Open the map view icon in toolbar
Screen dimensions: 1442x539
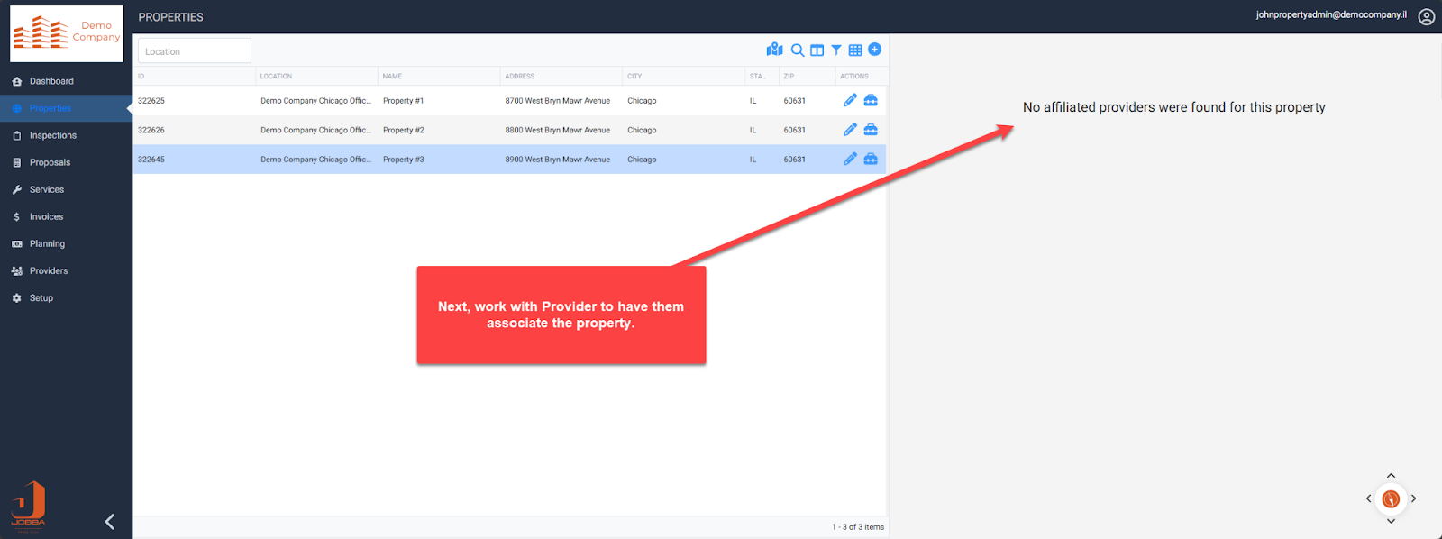[774, 50]
